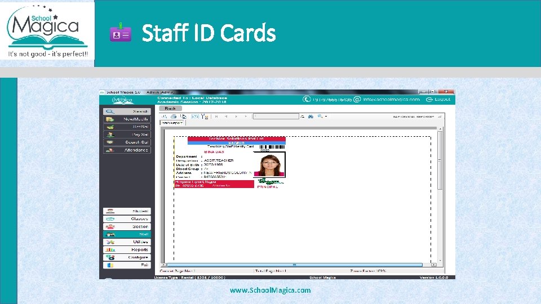The height and width of the screenshot is (304, 541).
Task: Select the Main Report tab
Action: point(172,123)
